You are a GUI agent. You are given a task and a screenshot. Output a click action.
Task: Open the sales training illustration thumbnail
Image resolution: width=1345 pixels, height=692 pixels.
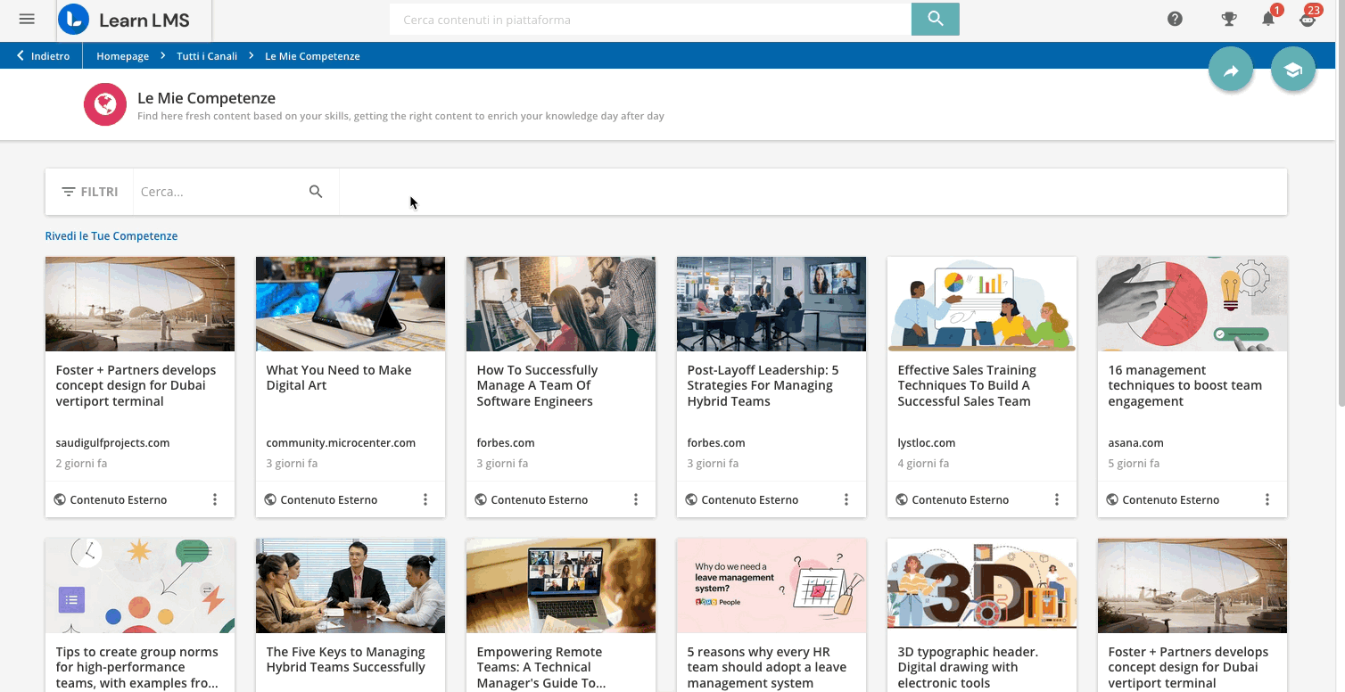(982, 304)
